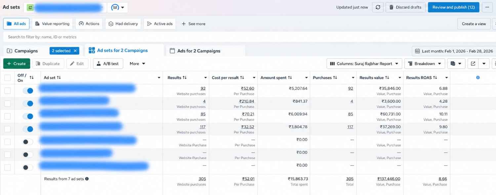
Task: Click sort arrows on Amount spent column
Action: tap(290, 78)
